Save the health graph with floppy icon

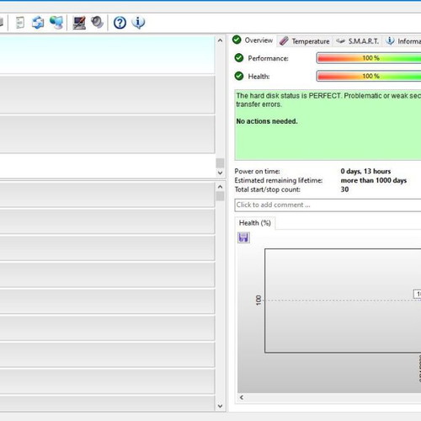243,237
